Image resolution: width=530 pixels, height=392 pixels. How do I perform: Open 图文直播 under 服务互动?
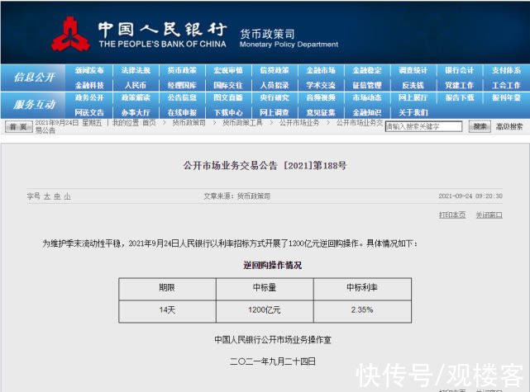tap(228, 98)
